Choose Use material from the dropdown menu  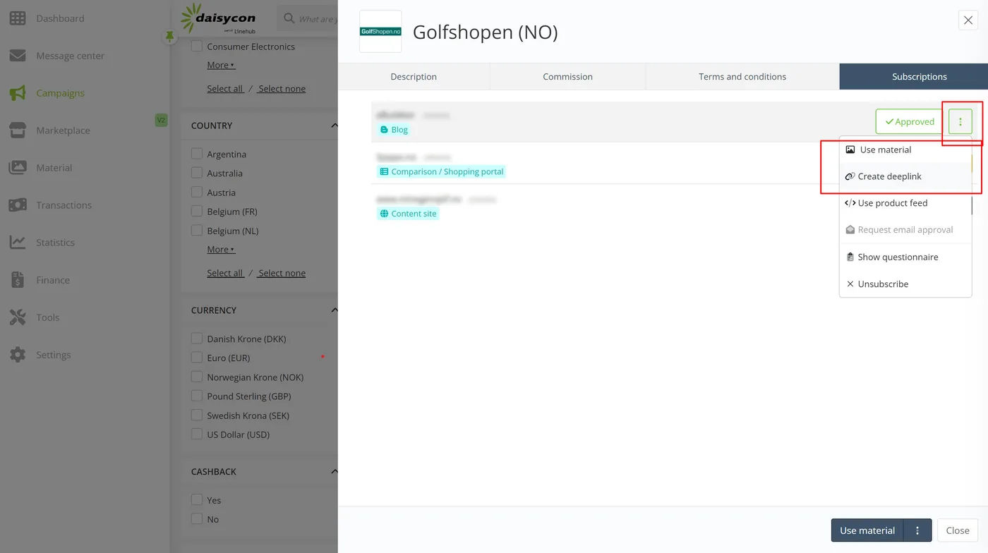(905, 150)
